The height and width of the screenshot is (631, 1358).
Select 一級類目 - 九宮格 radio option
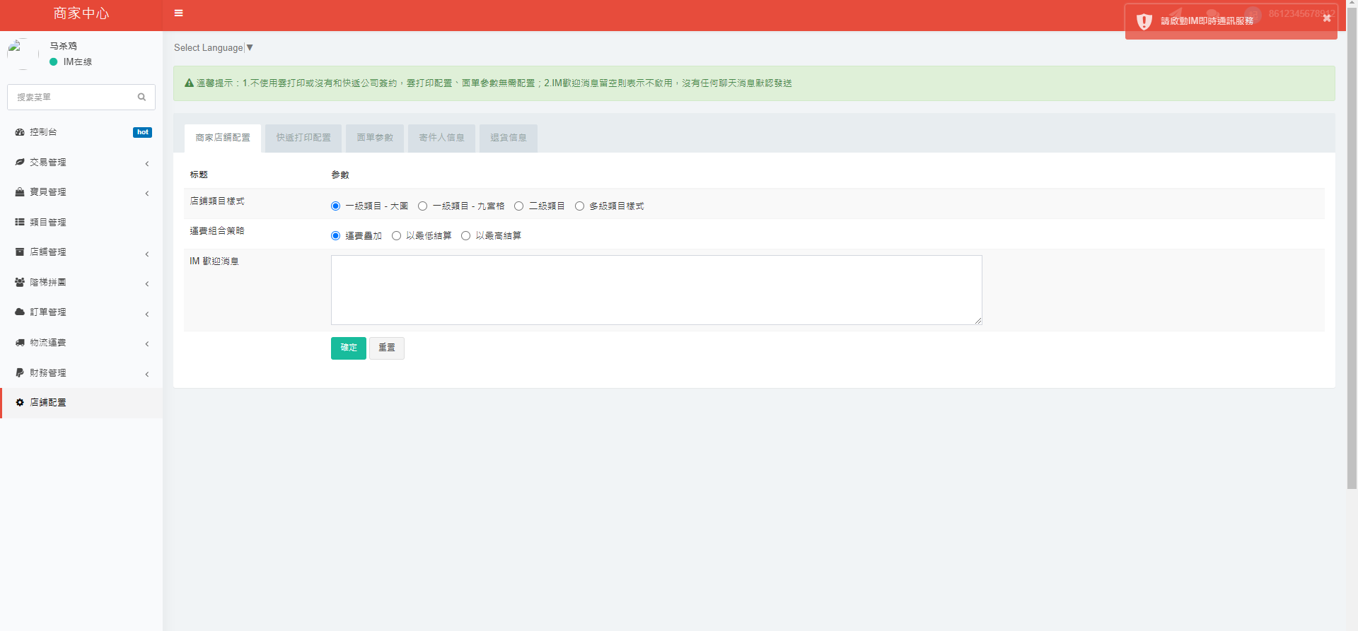point(422,206)
